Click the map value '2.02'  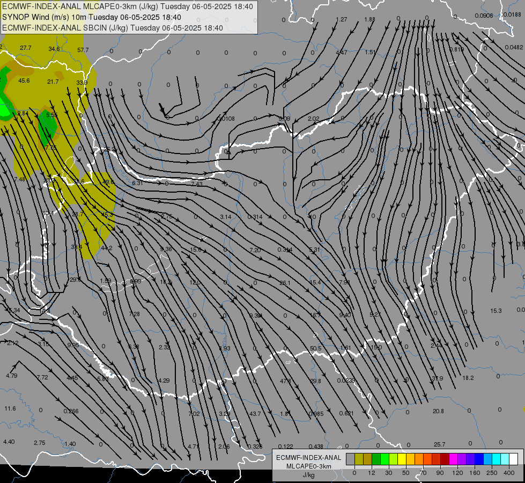[x=314, y=119]
